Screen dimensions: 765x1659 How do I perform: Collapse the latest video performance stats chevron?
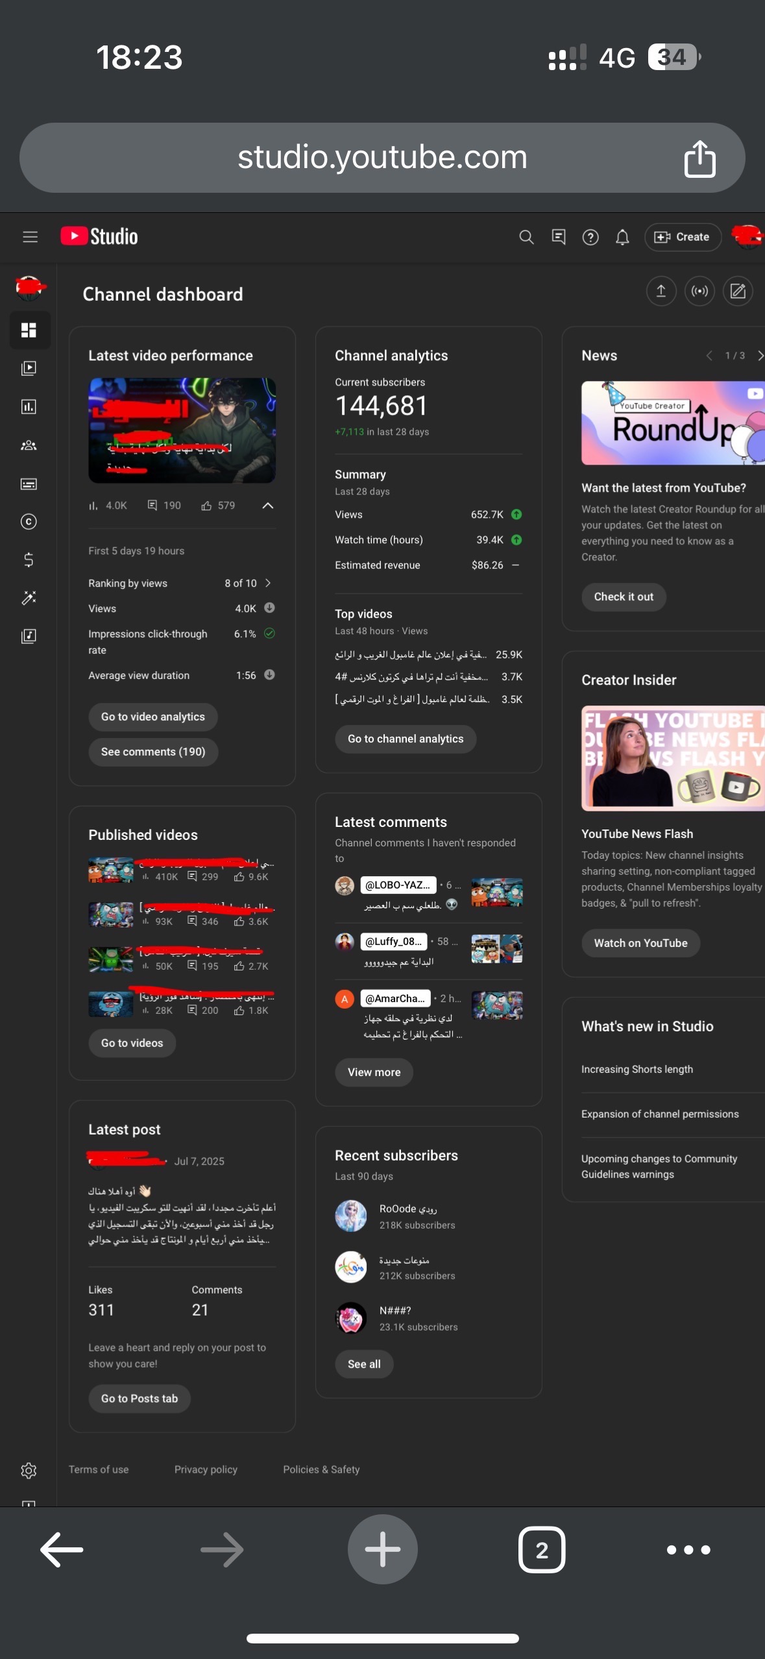tap(267, 506)
